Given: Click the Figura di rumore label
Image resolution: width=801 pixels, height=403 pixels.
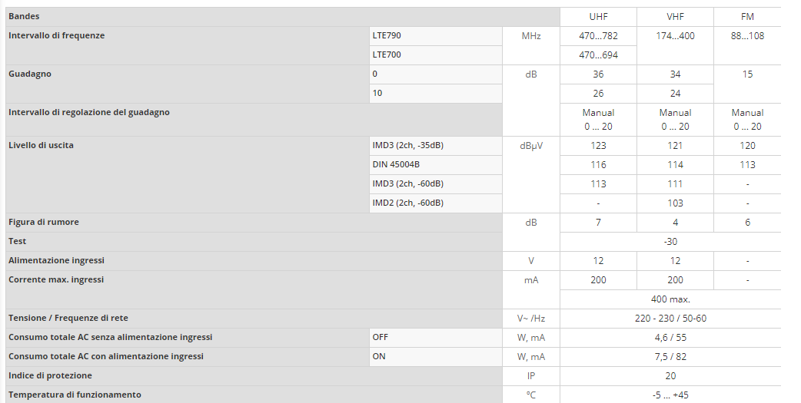Looking at the screenshot, I should tap(44, 222).
